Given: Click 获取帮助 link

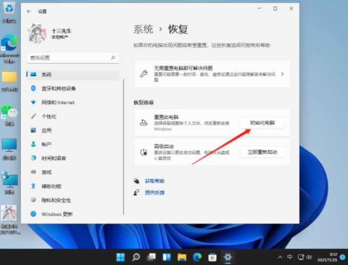Looking at the screenshot, I should (x=154, y=181).
